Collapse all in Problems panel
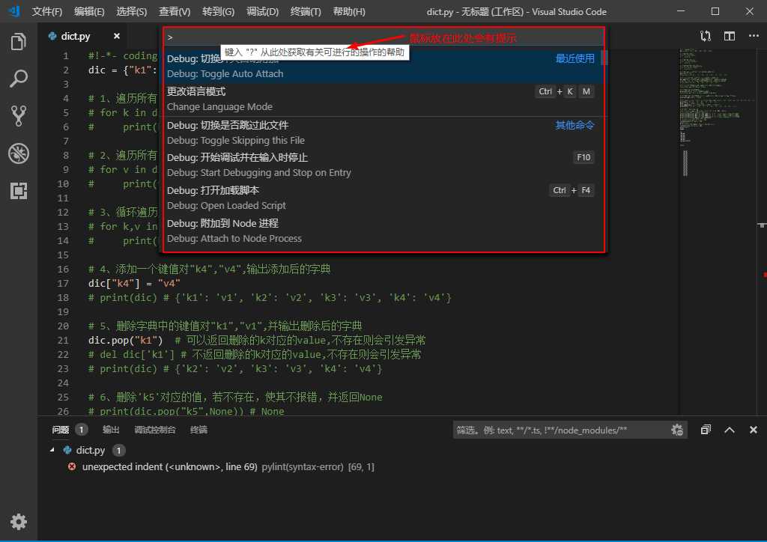Screen dimensions: 767x542 [706, 430]
